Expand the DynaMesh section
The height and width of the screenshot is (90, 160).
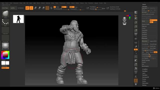point(144,34)
